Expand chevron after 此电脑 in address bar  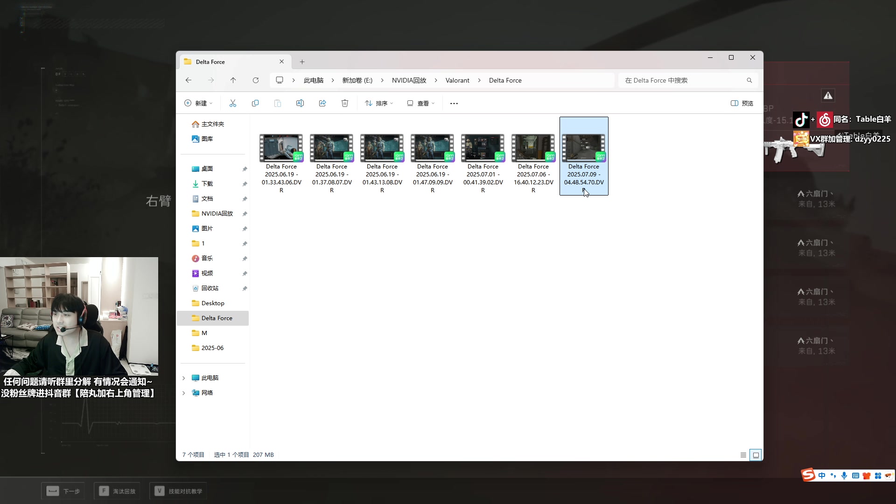click(333, 80)
